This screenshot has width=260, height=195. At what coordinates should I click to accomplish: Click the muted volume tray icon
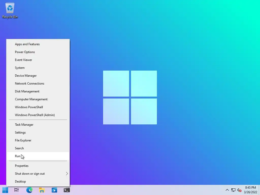239,190
